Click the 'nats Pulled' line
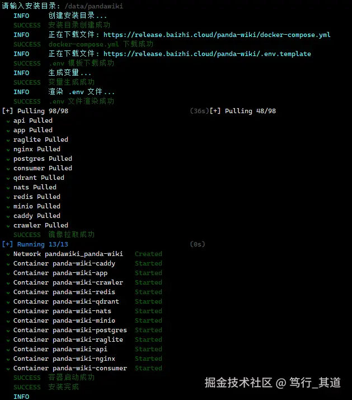The height and width of the screenshot is (400, 352). coord(35,187)
